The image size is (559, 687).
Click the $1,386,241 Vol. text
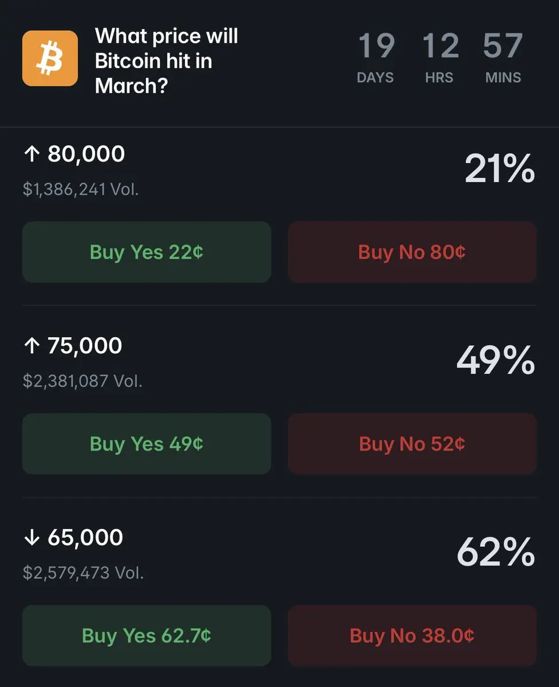pos(81,189)
